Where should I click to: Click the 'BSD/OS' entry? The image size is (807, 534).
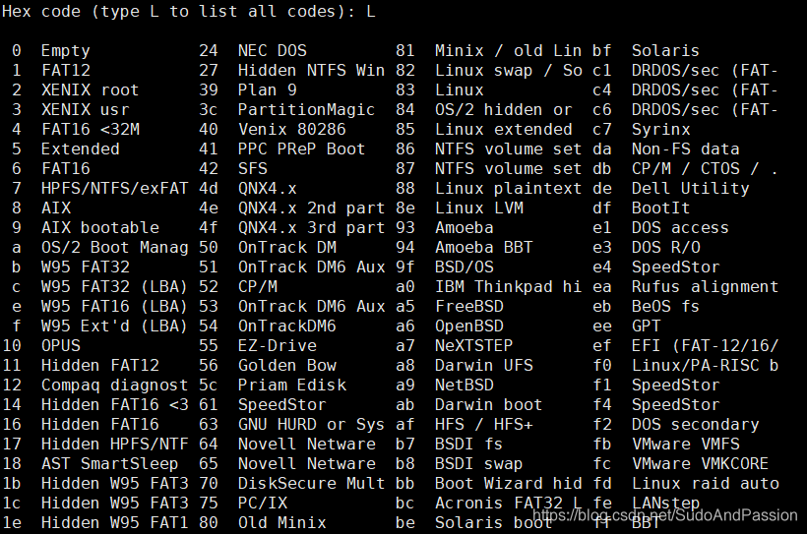(465, 267)
